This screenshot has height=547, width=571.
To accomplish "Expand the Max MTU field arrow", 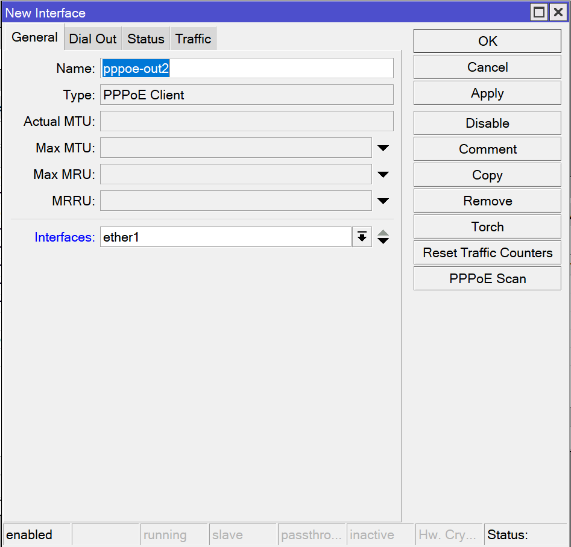I will [383, 148].
